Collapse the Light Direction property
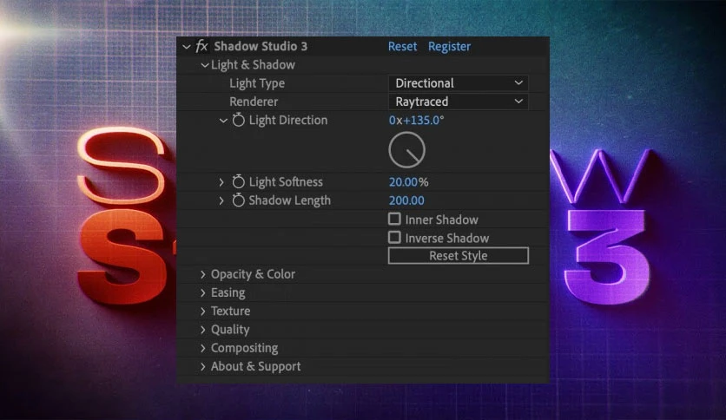The image size is (726, 420). click(223, 121)
